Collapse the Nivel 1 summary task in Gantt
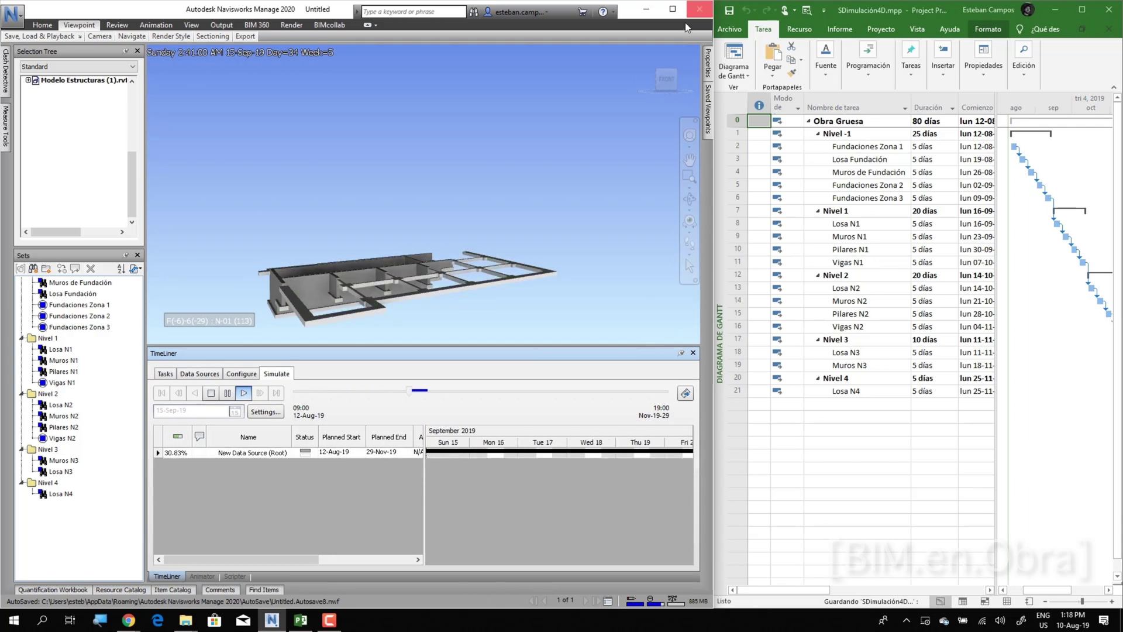 pyautogui.click(x=818, y=211)
